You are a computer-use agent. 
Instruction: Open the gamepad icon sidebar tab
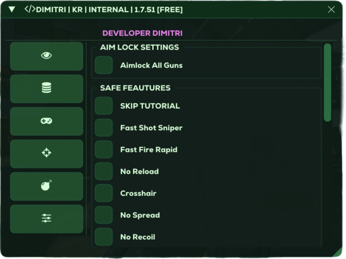(46, 121)
